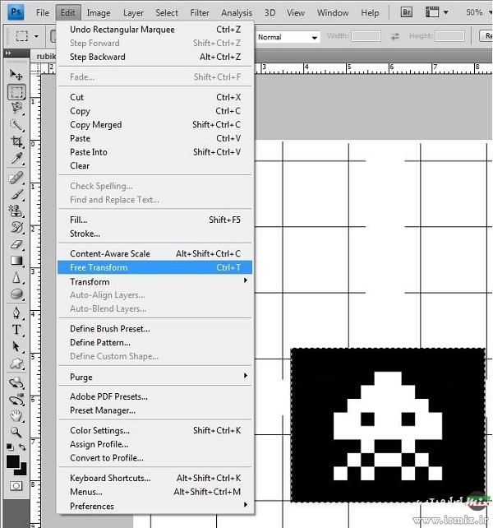Image resolution: width=493 pixels, height=528 pixels.
Task: Open the Image menu
Action: click(x=99, y=13)
